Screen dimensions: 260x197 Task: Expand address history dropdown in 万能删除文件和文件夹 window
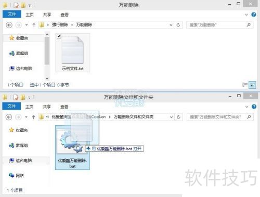click(171, 117)
